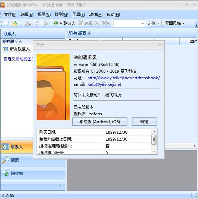Click the print preview icon

click(36, 23)
